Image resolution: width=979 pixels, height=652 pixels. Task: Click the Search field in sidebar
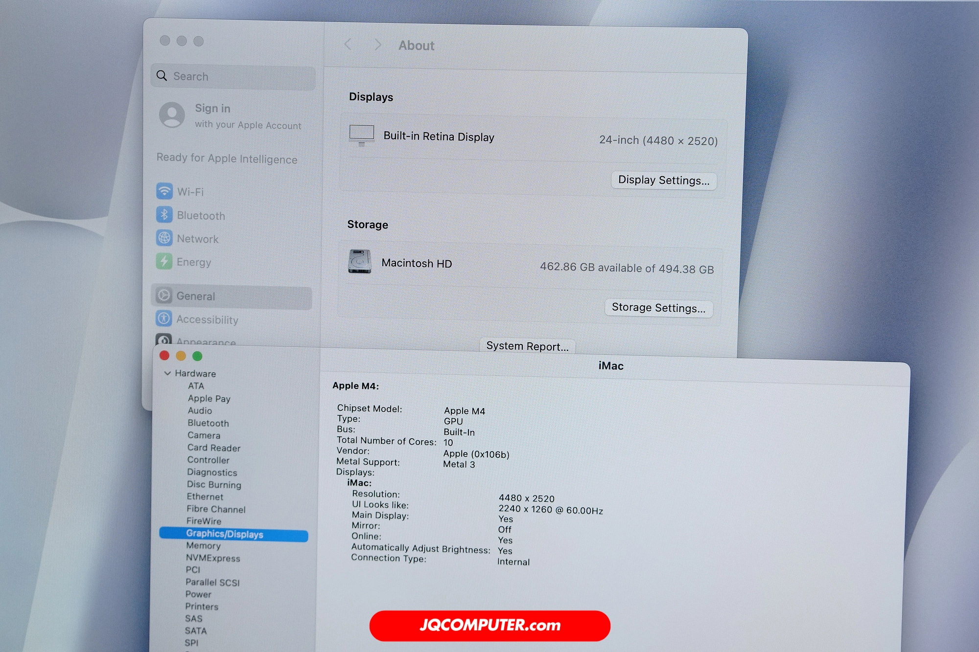click(x=234, y=77)
